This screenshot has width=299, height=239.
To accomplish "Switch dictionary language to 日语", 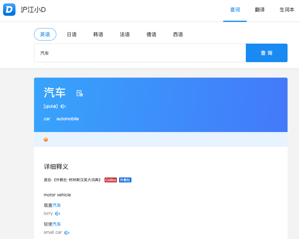I will [x=72, y=34].
